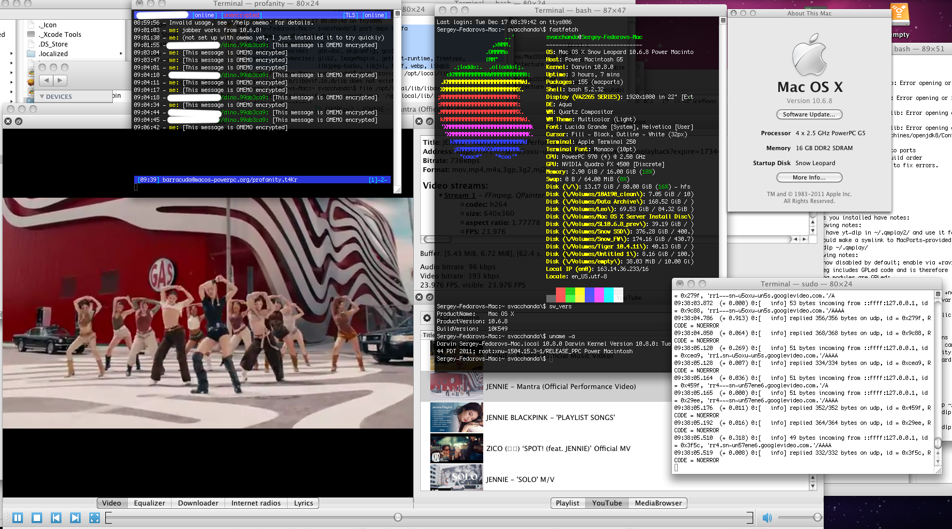Click the More Info button
Viewport: 952px width, 529px height.
[809, 177]
